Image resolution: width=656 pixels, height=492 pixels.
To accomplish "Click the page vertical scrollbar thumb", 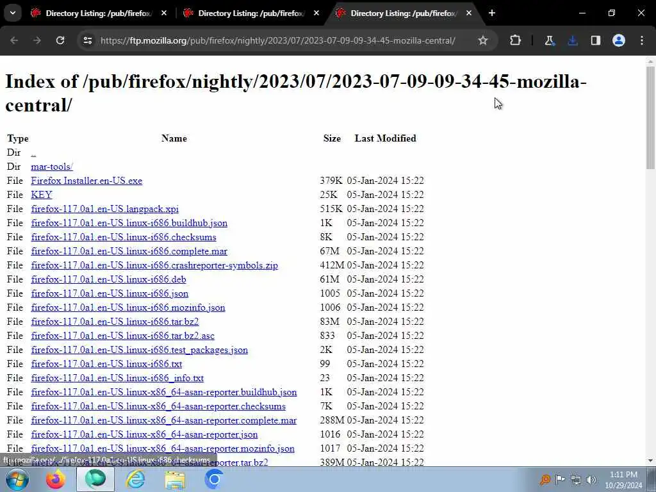I will pos(650,117).
